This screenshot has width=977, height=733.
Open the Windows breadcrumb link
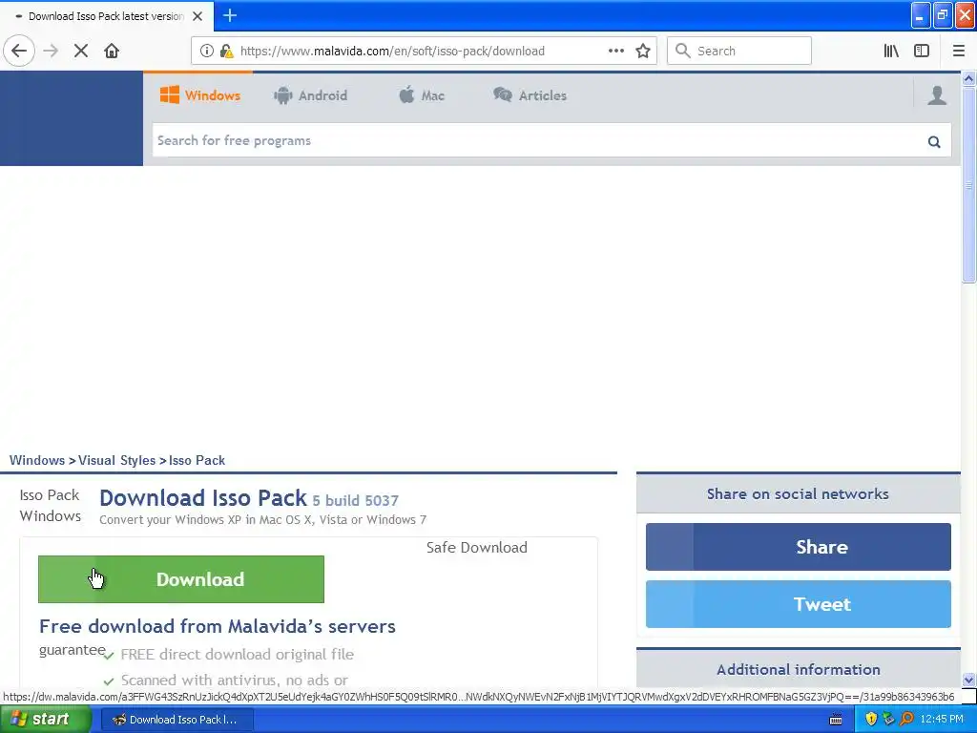click(x=37, y=461)
